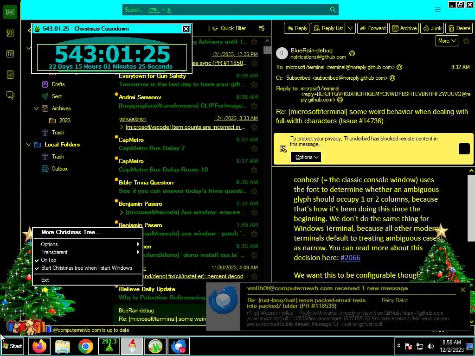
Task: Click the Reply button
Action: [x=297, y=28]
